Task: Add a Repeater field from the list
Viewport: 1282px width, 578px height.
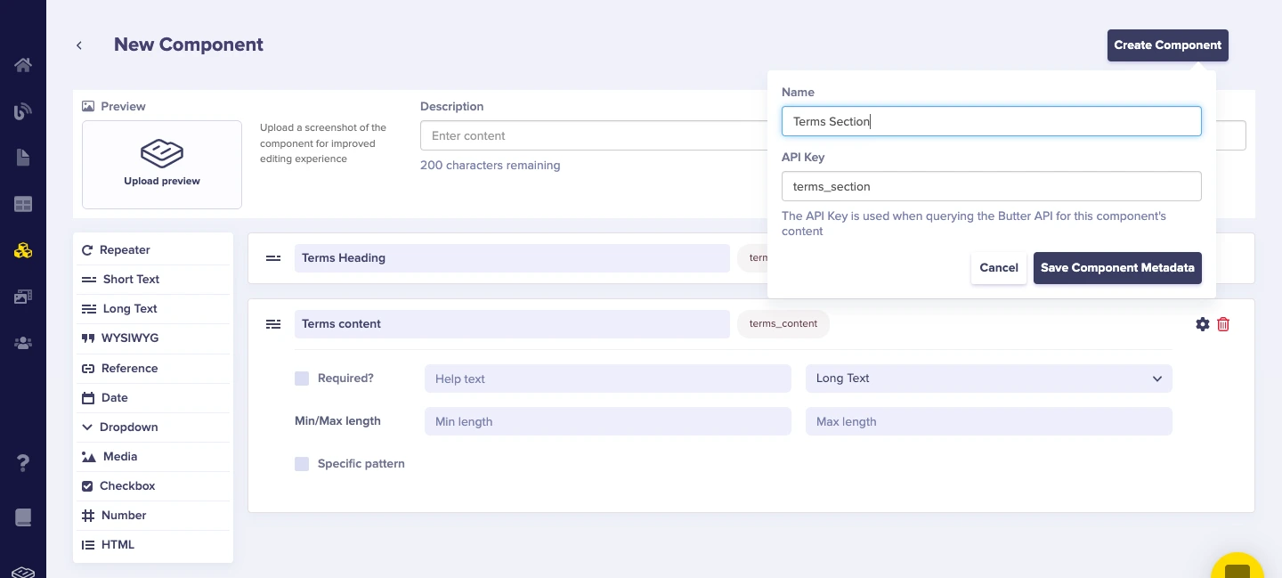Action: coord(124,250)
